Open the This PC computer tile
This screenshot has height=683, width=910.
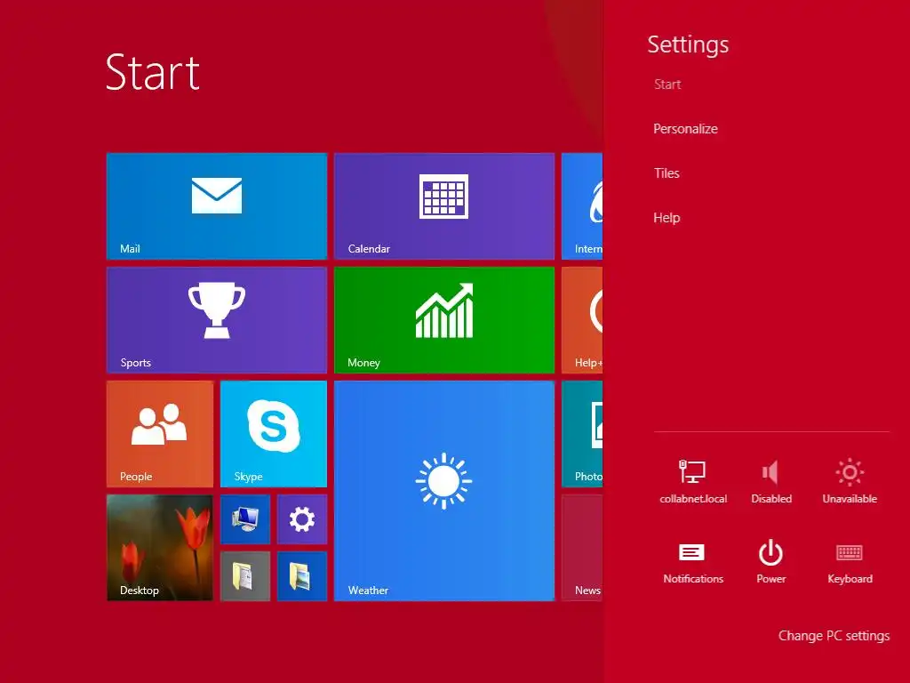tap(245, 519)
